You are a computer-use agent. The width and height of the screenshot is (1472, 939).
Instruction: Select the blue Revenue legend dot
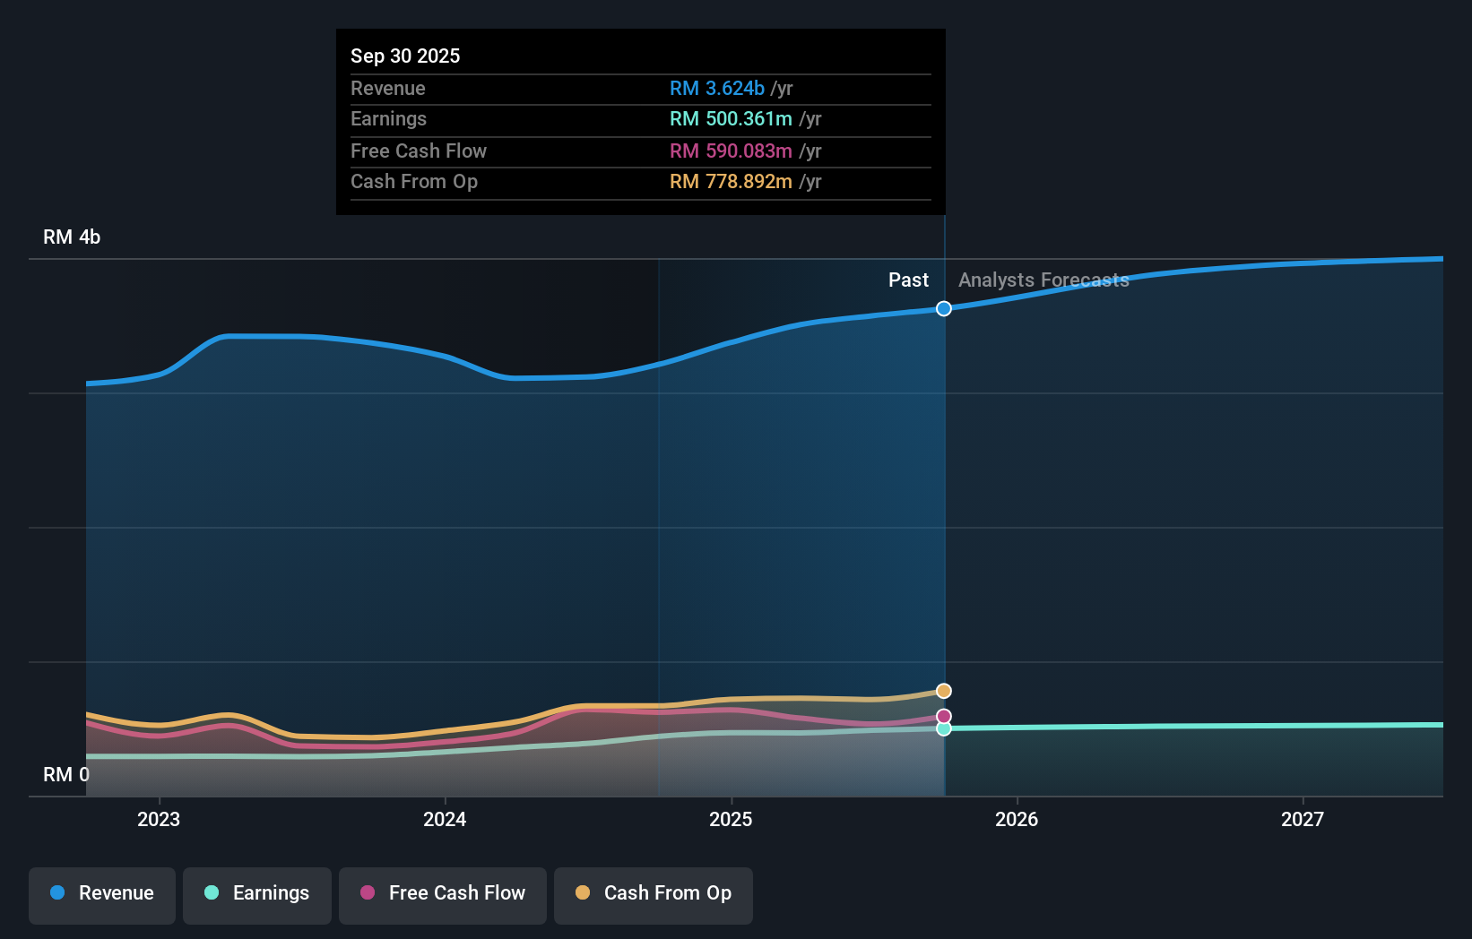tap(56, 893)
